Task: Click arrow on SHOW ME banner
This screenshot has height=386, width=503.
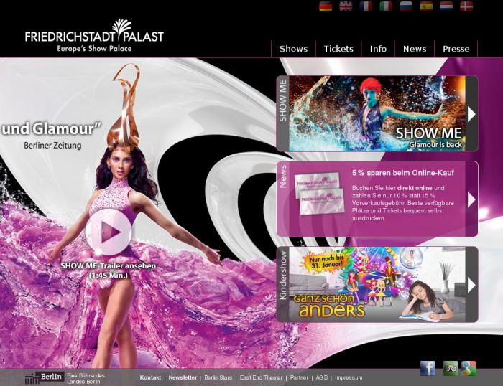Action: 471,114
